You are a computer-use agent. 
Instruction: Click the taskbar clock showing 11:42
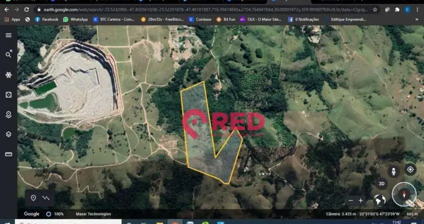(x=397, y=222)
